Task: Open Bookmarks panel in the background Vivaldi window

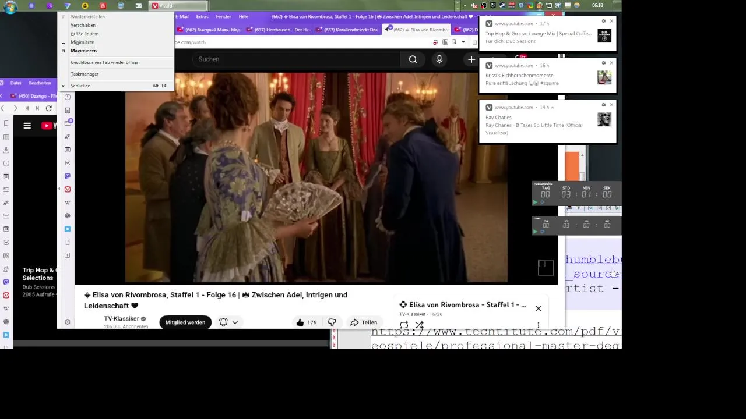Action: pos(6,124)
